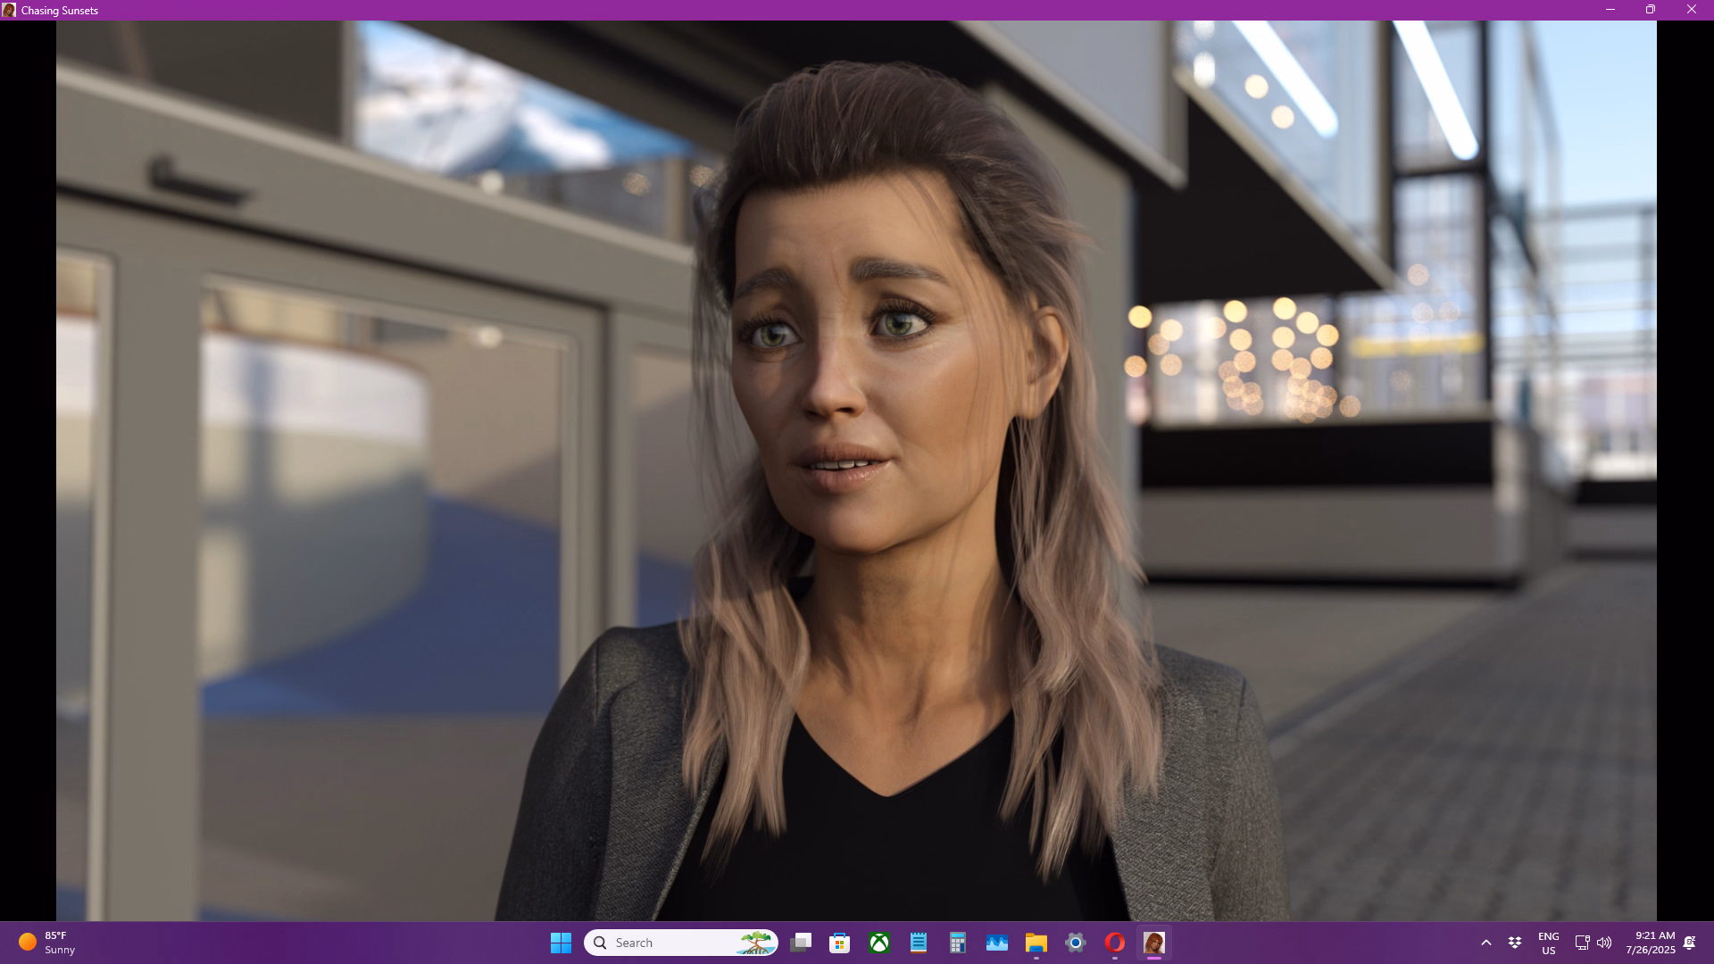Launch Calculator from the taskbar
This screenshot has width=1714, height=964.
tap(958, 943)
